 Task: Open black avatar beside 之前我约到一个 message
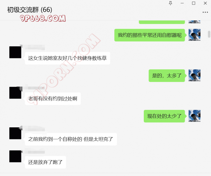point(15,133)
